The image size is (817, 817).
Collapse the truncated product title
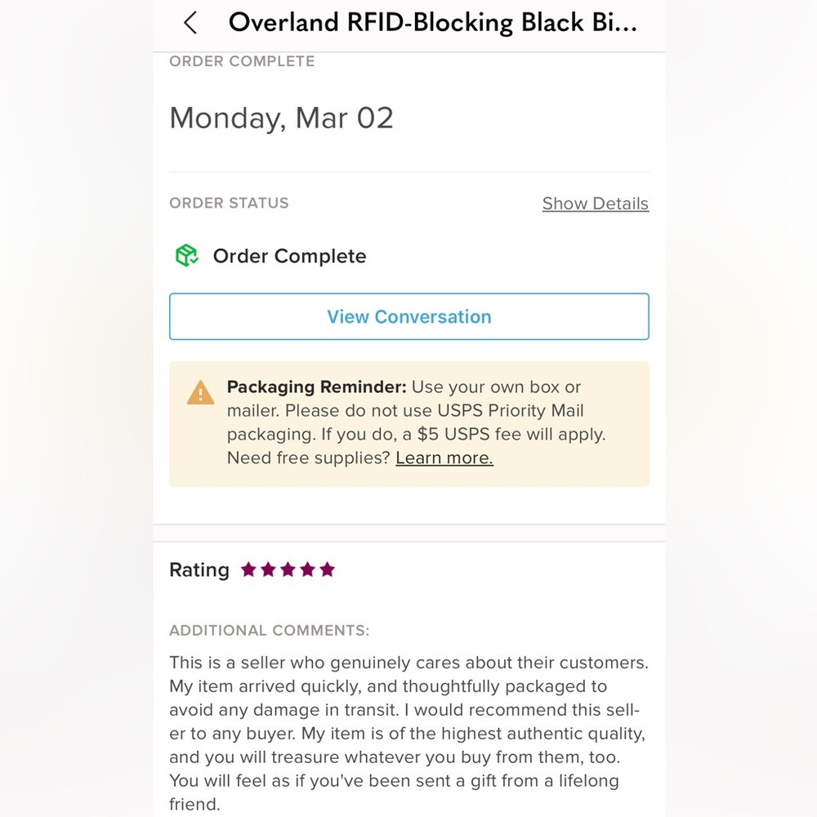[x=433, y=22]
